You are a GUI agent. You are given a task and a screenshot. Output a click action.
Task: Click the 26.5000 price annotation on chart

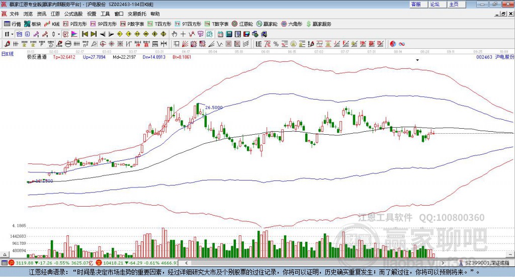pyautogui.click(x=214, y=107)
